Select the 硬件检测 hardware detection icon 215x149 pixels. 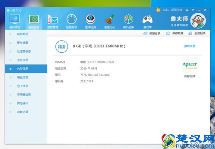click(x=34, y=21)
